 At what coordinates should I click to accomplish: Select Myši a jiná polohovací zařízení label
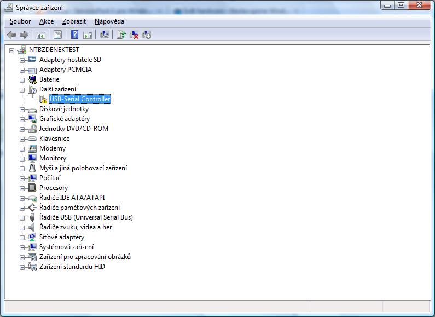[x=83, y=168]
